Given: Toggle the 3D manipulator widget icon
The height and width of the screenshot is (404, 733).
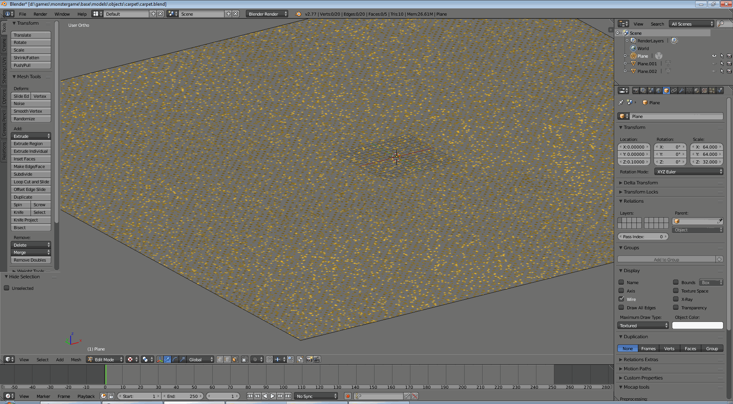Looking at the screenshot, I should pos(160,359).
